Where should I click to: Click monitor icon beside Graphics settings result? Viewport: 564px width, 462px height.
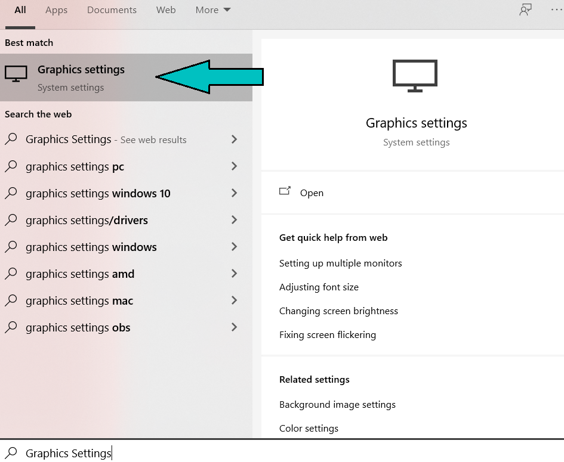pos(16,74)
